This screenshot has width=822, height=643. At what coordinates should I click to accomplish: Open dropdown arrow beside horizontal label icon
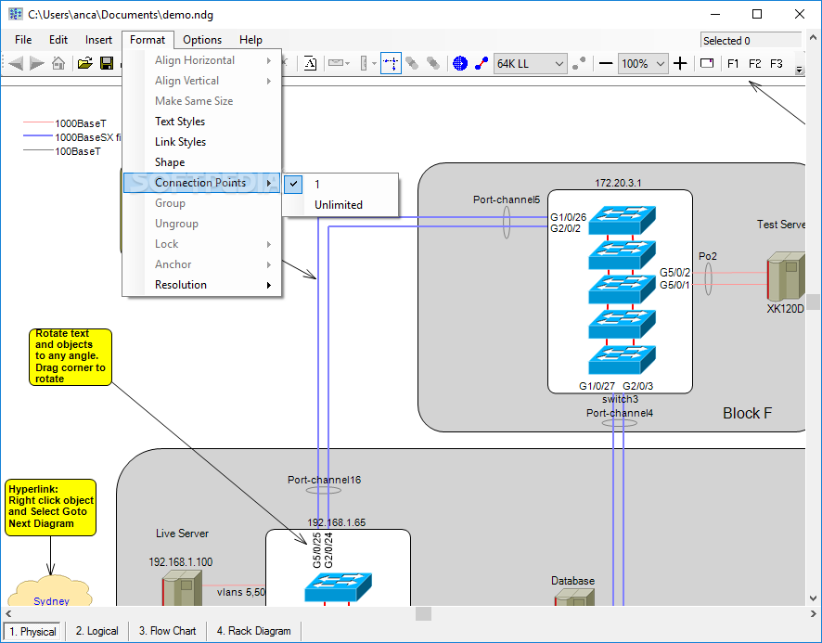[x=348, y=63]
